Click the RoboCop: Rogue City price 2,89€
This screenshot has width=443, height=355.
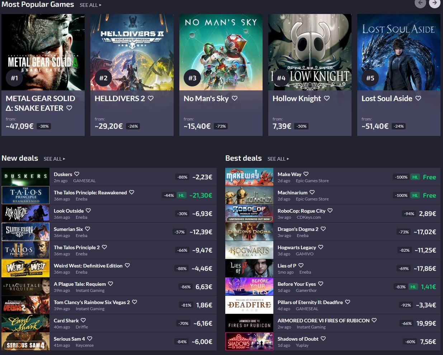coord(428,214)
